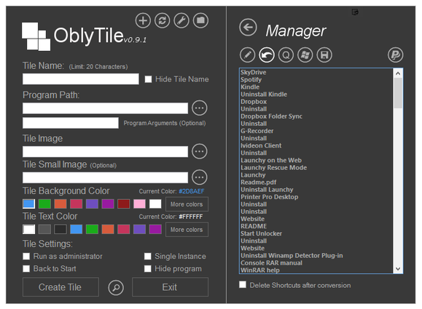Screen dimensions: 422x309
Task: Click the Tile Name input field
Action: tap(81, 79)
